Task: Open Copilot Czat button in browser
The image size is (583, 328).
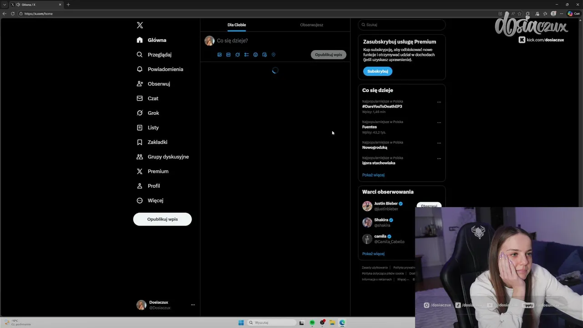Action: click(573, 14)
